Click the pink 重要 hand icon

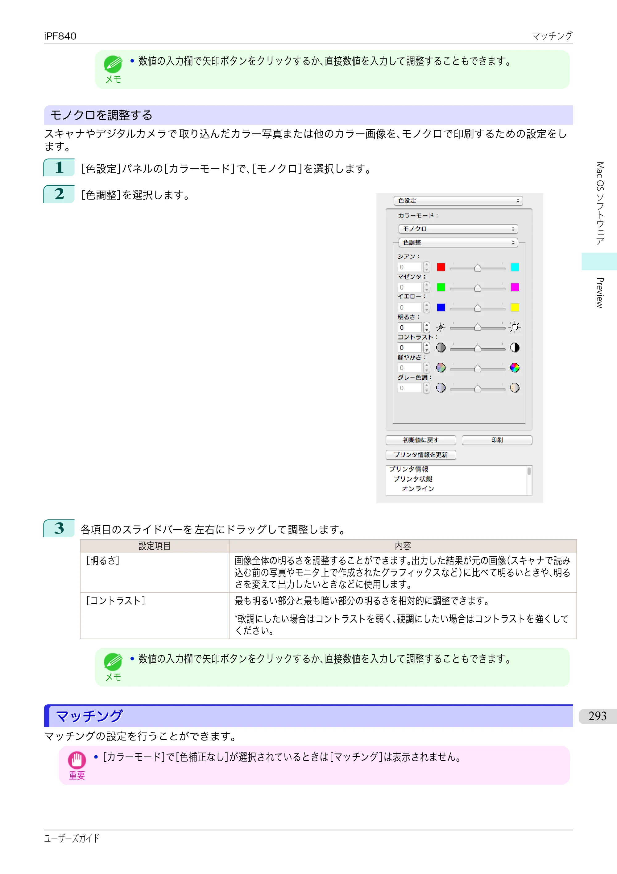pos(77,760)
